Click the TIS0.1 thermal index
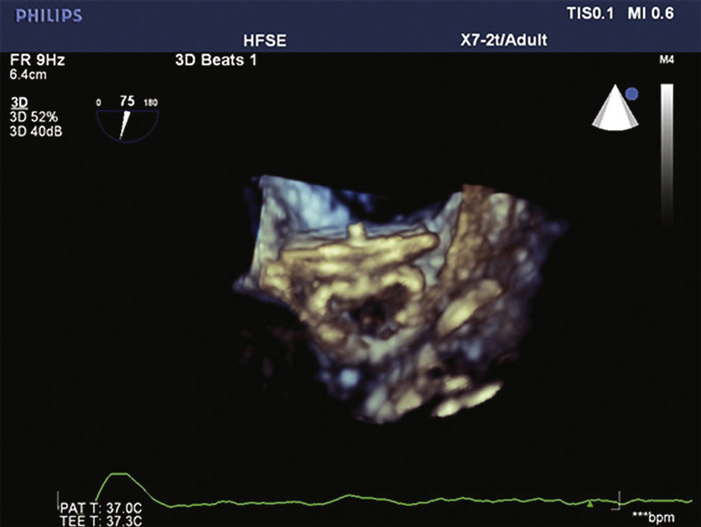Screen dimensions: 701x527 (x=591, y=15)
